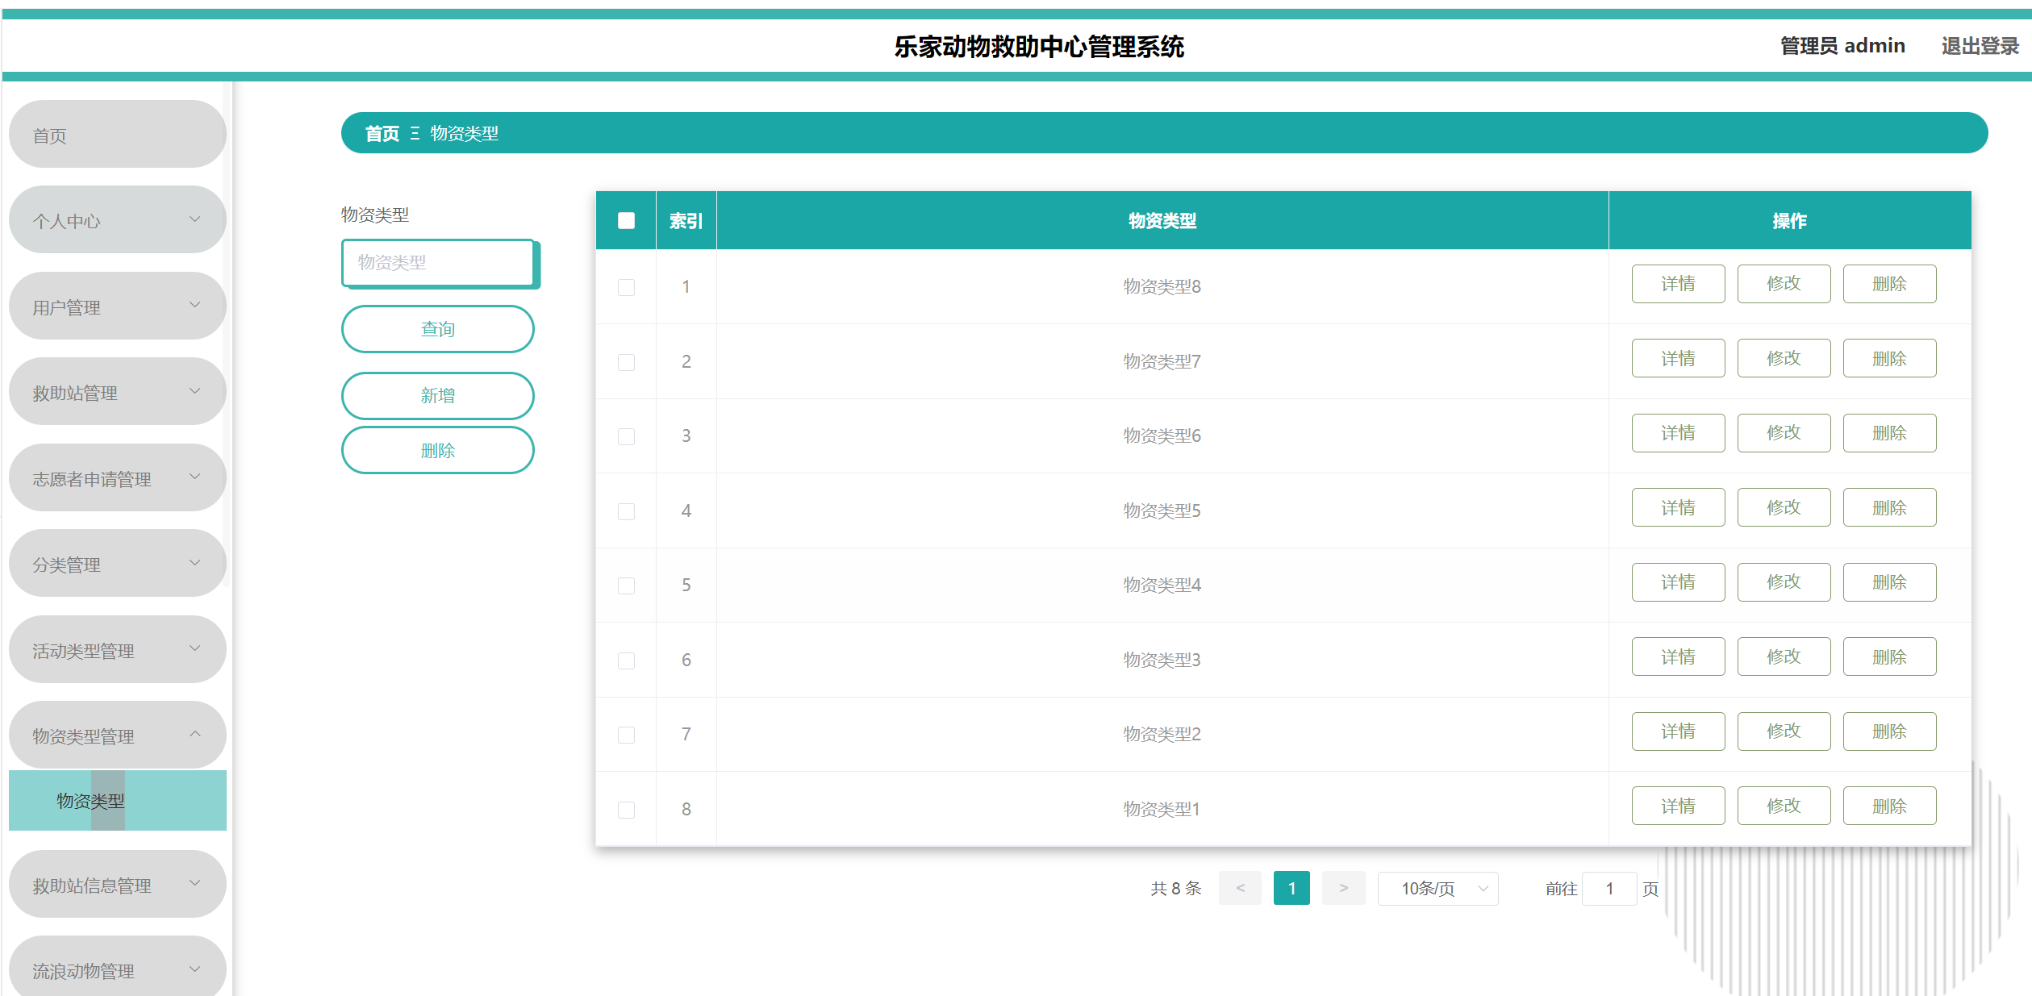
Task: Expand the 用户管理 sidebar menu
Action: pyautogui.click(x=117, y=306)
